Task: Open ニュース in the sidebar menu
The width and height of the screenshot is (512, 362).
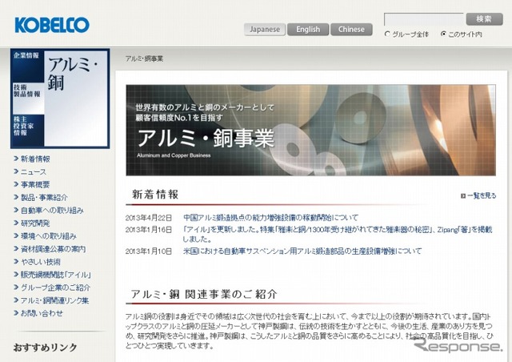Action: [x=34, y=171]
